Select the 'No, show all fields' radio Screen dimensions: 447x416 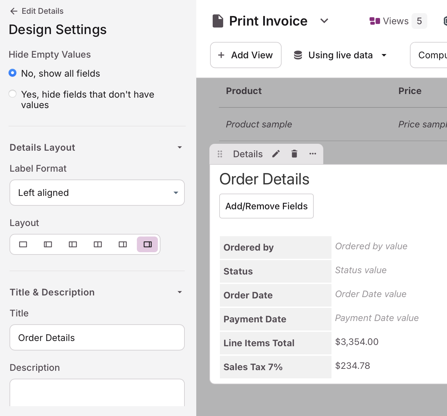(12, 73)
